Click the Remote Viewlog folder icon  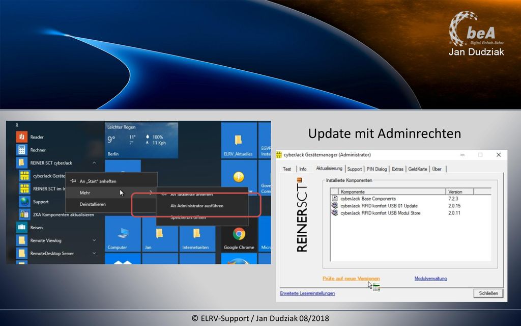[21, 240]
